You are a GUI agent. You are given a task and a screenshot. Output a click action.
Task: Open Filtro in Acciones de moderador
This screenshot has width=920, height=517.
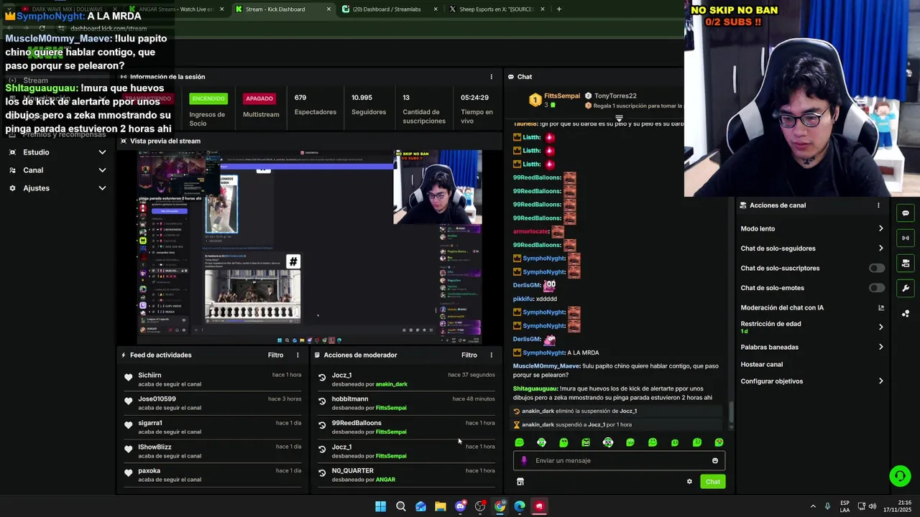tap(469, 355)
